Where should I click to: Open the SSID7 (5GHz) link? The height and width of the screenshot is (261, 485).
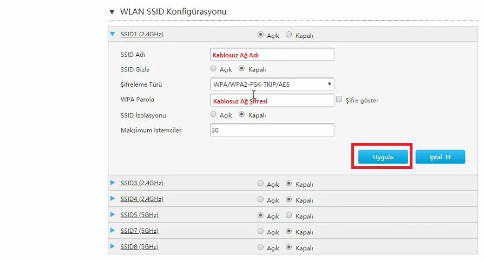coord(140,231)
